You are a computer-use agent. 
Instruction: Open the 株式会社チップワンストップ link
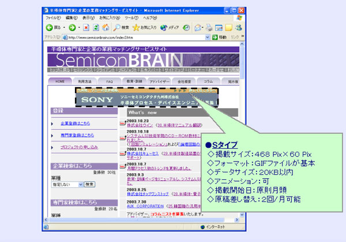pos(148,194)
